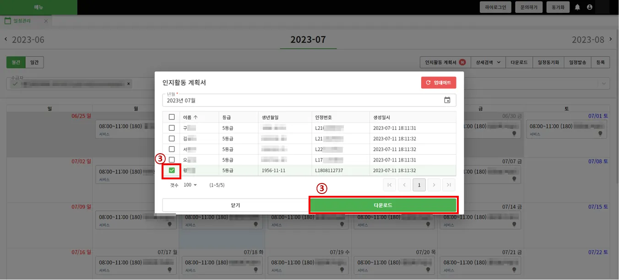Switch to 월간 view
The image size is (619, 280).
[16, 62]
